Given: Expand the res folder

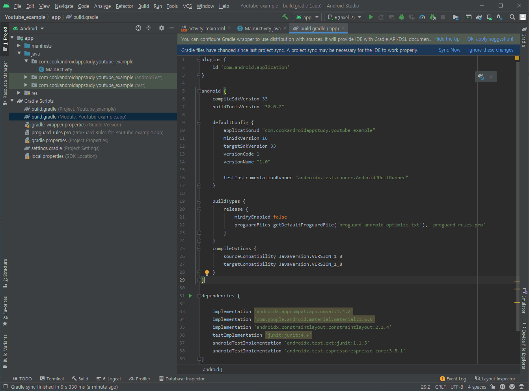Looking at the screenshot, I should 19,93.
